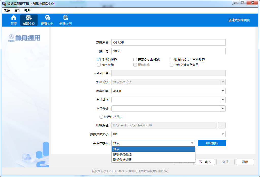Expand the 数据页面大小 8K dropdown
This screenshot has height=177, width=260.
(x=223, y=134)
